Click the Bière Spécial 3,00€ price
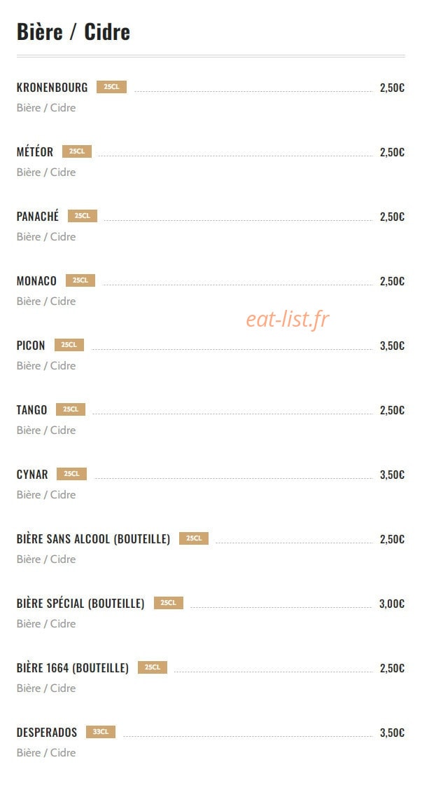 392,604
